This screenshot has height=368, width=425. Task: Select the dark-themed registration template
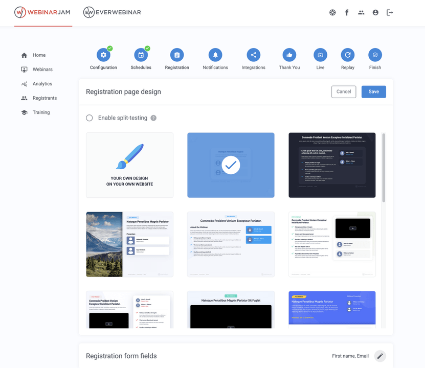(332, 165)
